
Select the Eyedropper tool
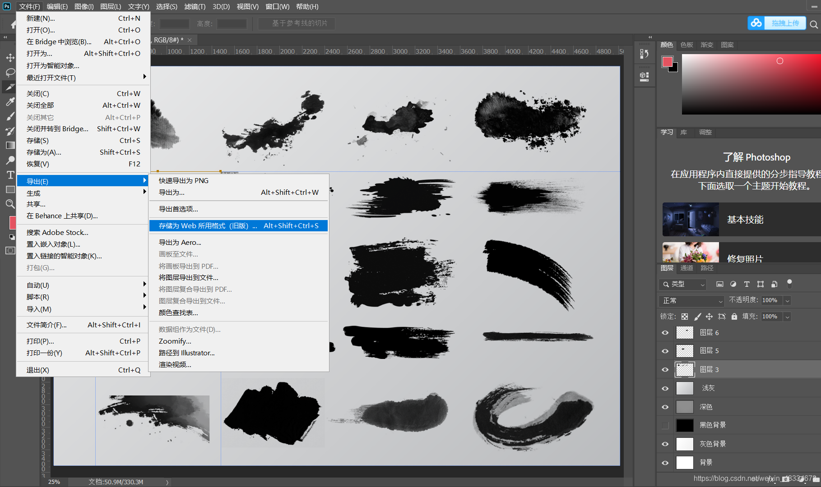pos(10,102)
